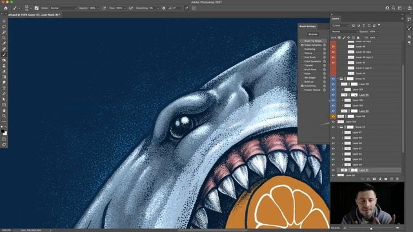Lock position icon in Layers panel
This screenshot has height=232, width=413.
(348, 37)
